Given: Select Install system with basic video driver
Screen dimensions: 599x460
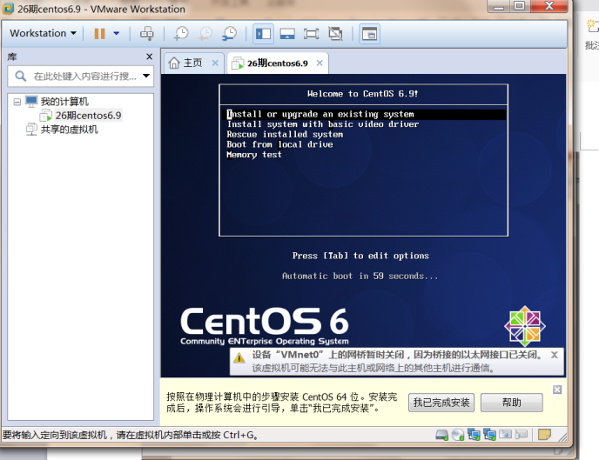Looking at the screenshot, I should (x=323, y=124).
